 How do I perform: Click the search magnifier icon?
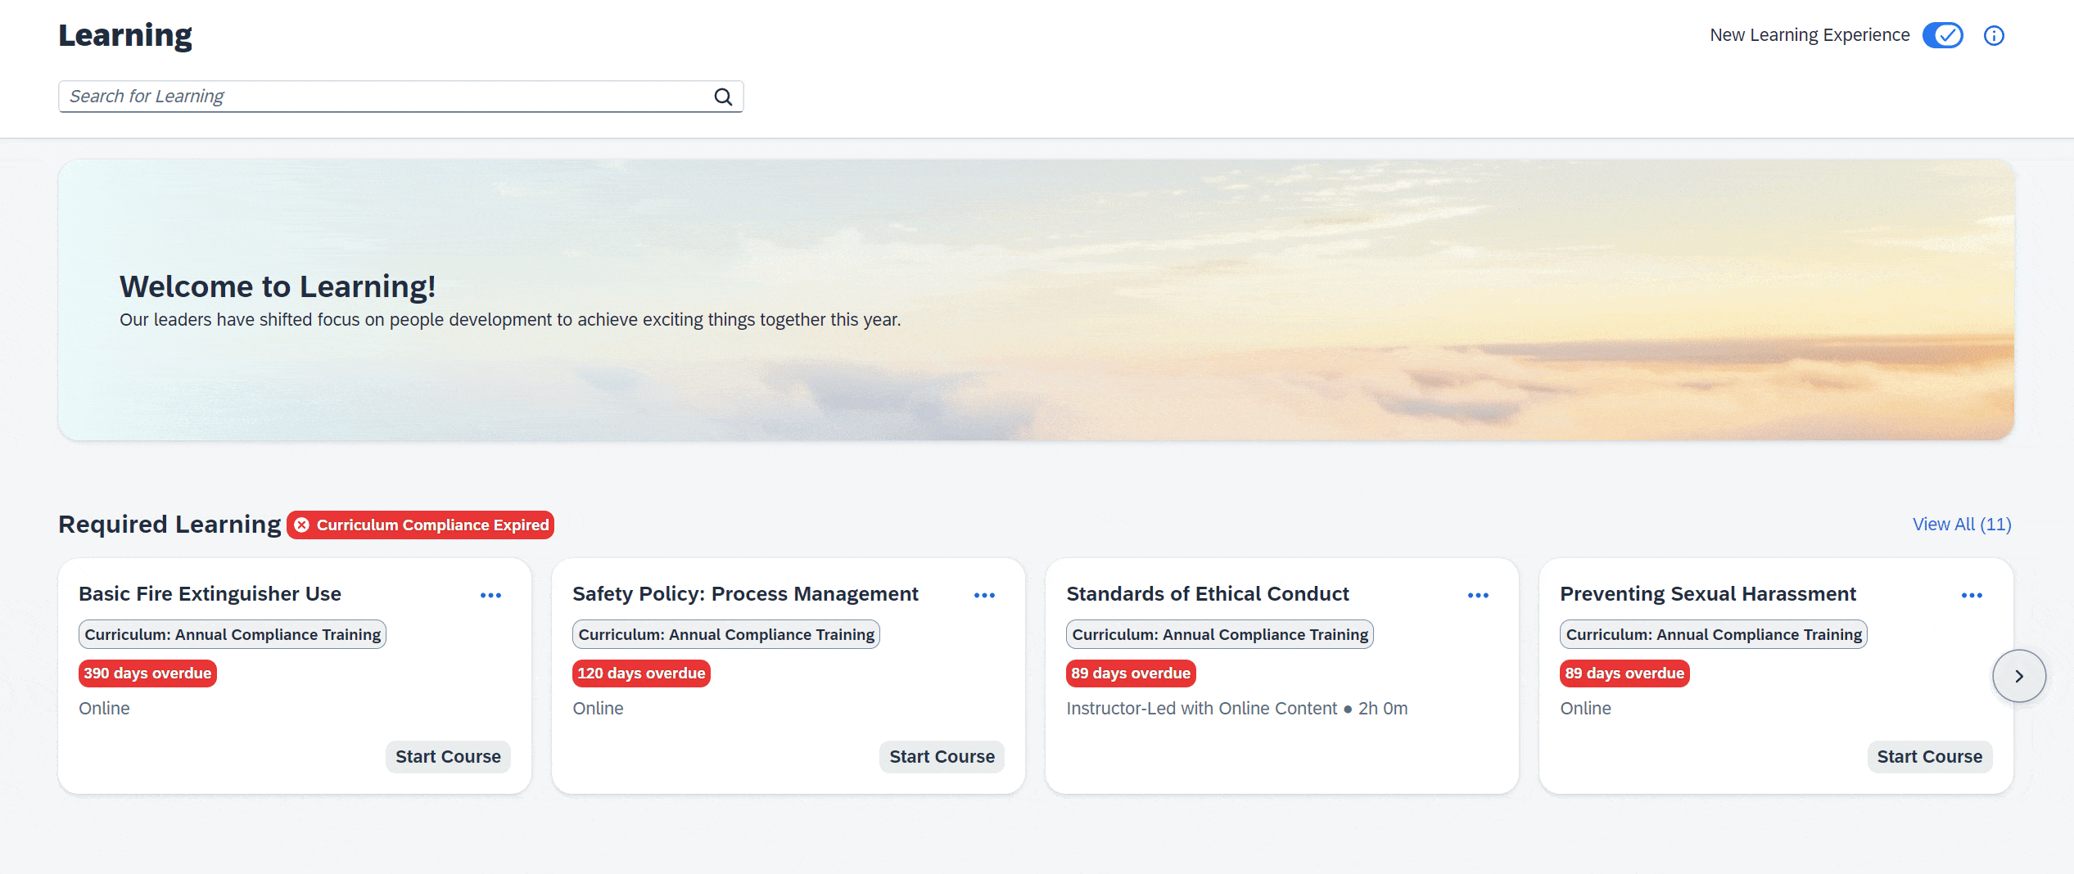point(723,96)
